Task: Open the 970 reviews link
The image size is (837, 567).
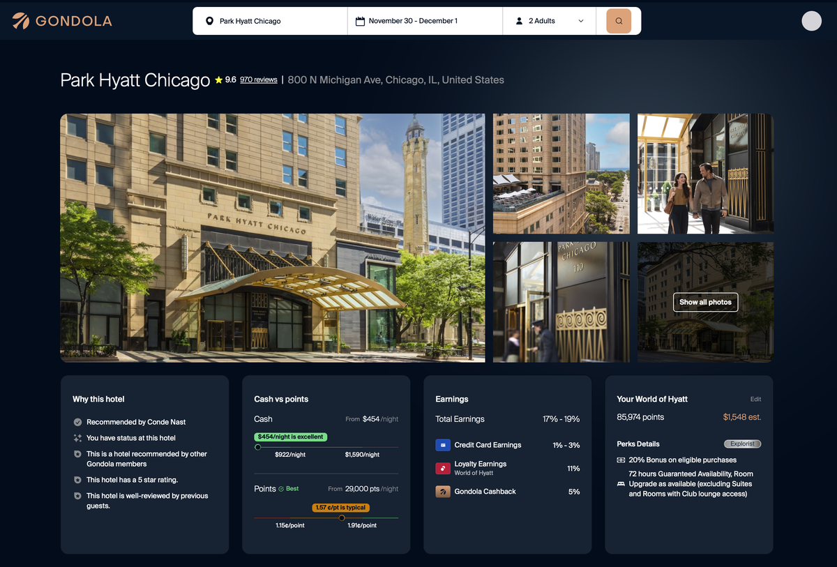Action: click(x=258, y=80)
